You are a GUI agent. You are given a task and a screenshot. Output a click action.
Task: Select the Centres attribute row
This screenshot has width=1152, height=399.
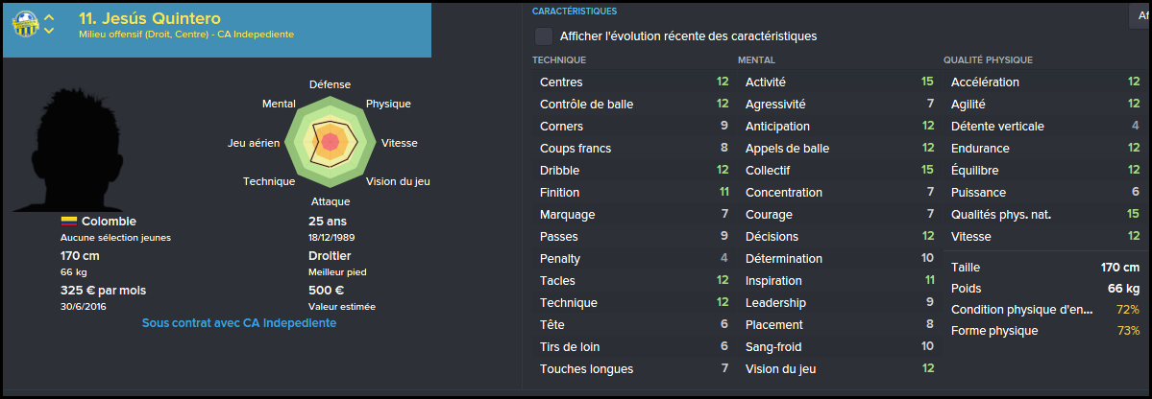point(632,82)
